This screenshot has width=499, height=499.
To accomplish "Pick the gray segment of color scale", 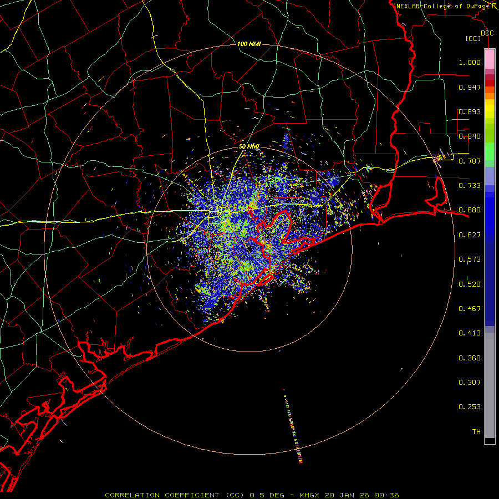I will [x=490, y=385].
